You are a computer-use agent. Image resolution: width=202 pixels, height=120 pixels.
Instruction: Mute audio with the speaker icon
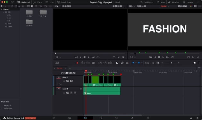[x=195, y=63]
